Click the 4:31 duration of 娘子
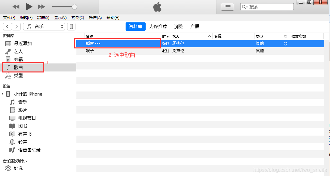 click(x=165, y=51)
